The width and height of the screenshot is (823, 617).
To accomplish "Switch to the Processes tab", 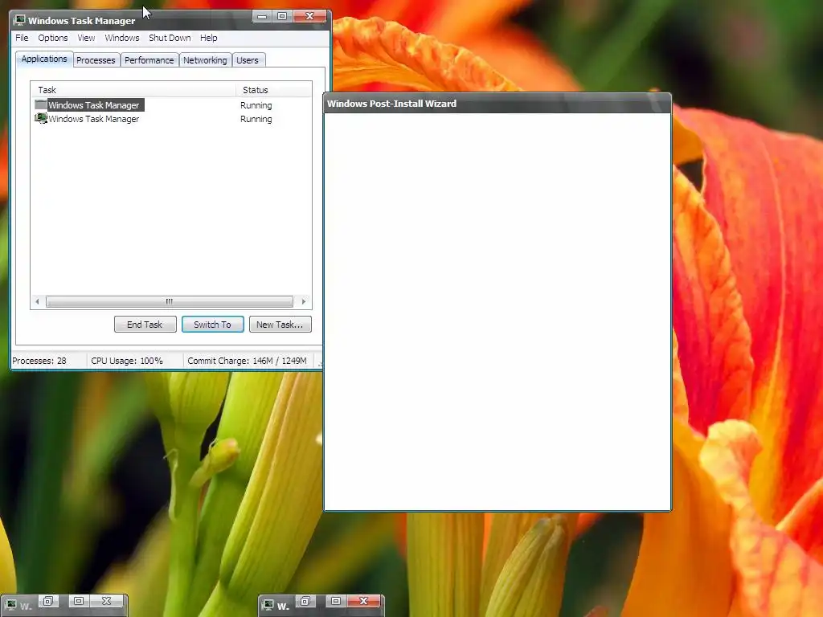I will 96,60.
